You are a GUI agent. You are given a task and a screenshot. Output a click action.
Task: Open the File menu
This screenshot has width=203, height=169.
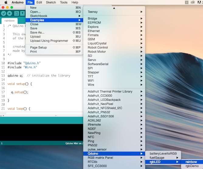coord(30,2)
